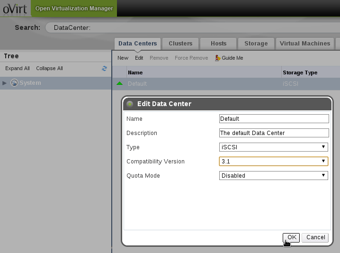Viewport: 340px width, 253px height.
Task: Switch to the Hosts tab
Action: tap(218, 44)
